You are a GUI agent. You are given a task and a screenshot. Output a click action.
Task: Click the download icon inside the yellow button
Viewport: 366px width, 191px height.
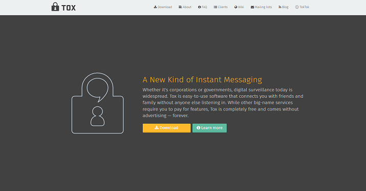point(157,127)
